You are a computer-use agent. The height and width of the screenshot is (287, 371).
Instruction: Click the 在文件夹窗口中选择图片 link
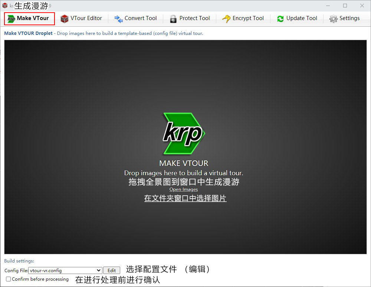[x=185, y=198]
